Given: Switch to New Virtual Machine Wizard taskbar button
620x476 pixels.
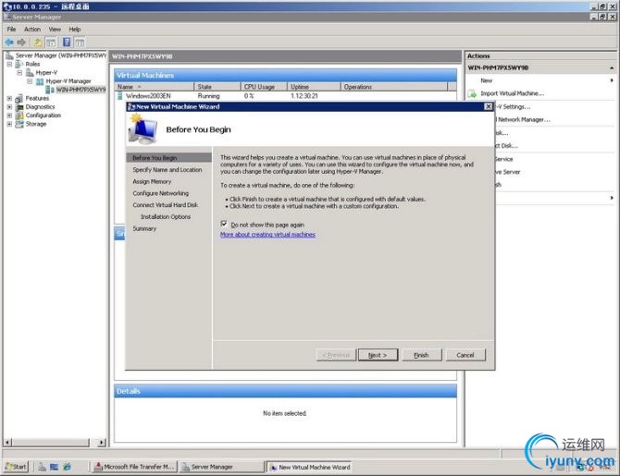Looking at the screenshot, I should [x=310, y=467].
